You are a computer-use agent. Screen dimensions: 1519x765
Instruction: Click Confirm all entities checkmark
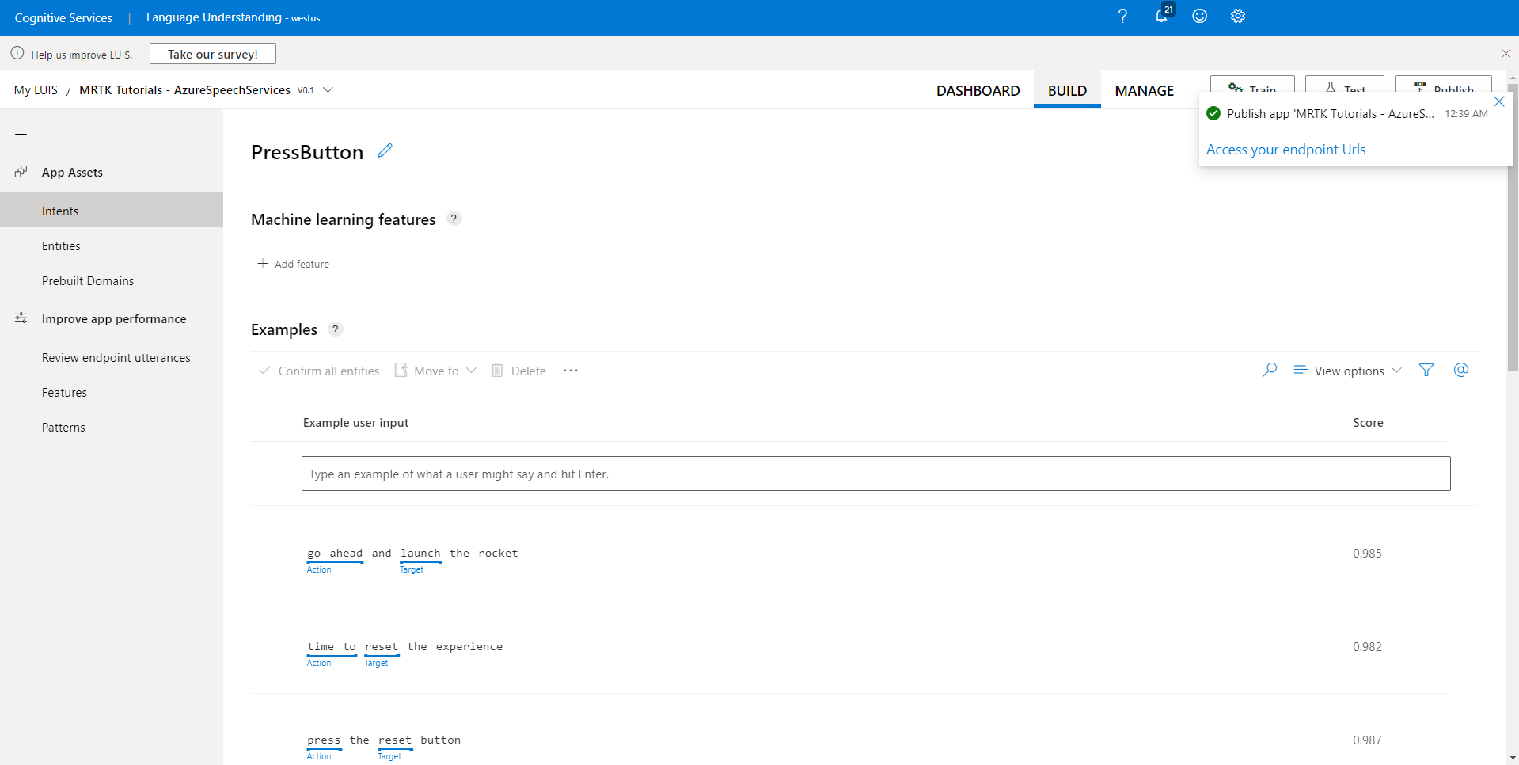pos(264,370)
